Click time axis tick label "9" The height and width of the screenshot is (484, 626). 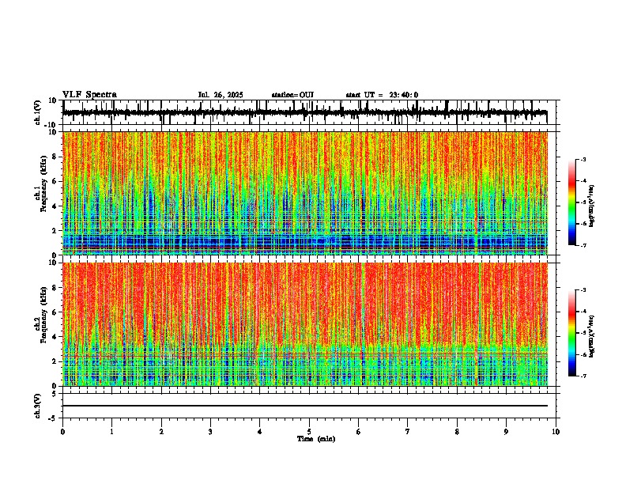pos(506,432)
